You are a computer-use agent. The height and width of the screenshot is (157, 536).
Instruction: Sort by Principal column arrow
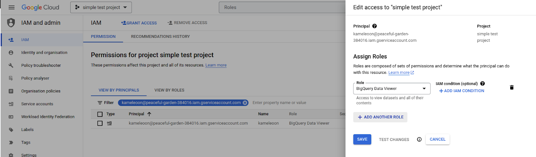[x=149, y=114]
